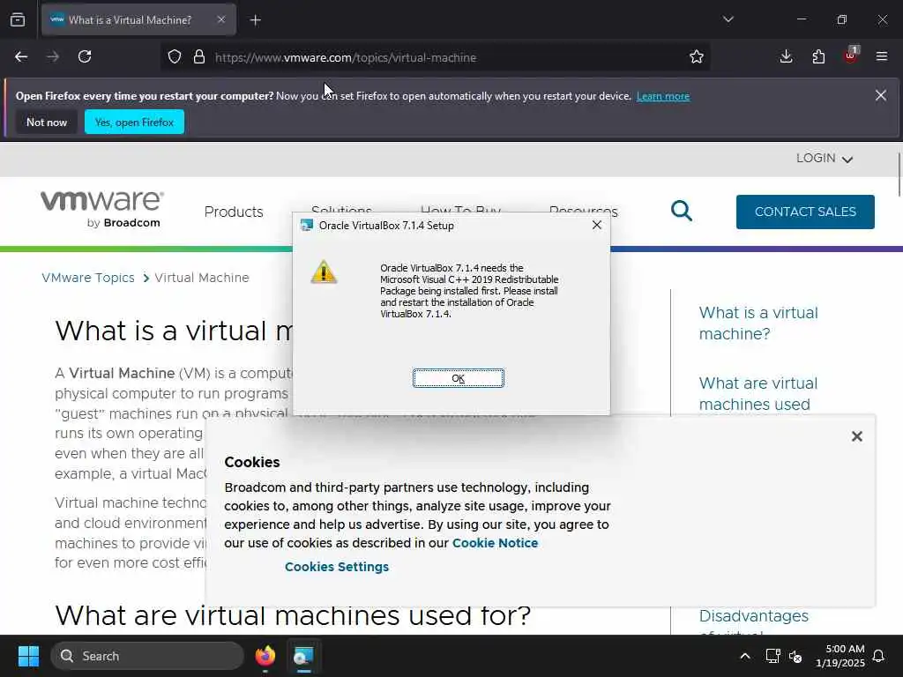Click 'Yes, open Firefox' button

[134, 122]
